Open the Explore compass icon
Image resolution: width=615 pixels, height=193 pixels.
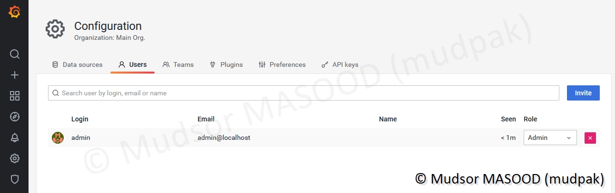15,117
